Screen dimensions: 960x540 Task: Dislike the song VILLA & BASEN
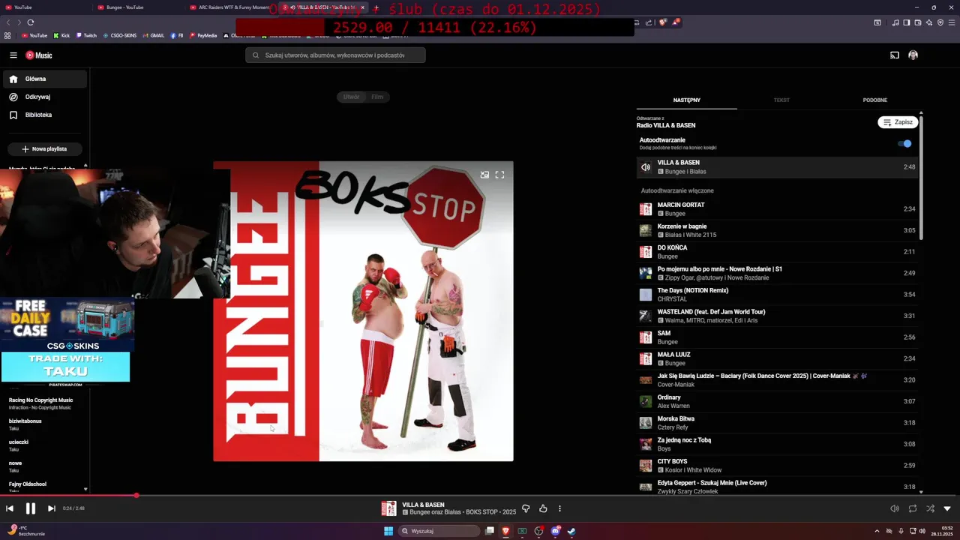[526, 508]
